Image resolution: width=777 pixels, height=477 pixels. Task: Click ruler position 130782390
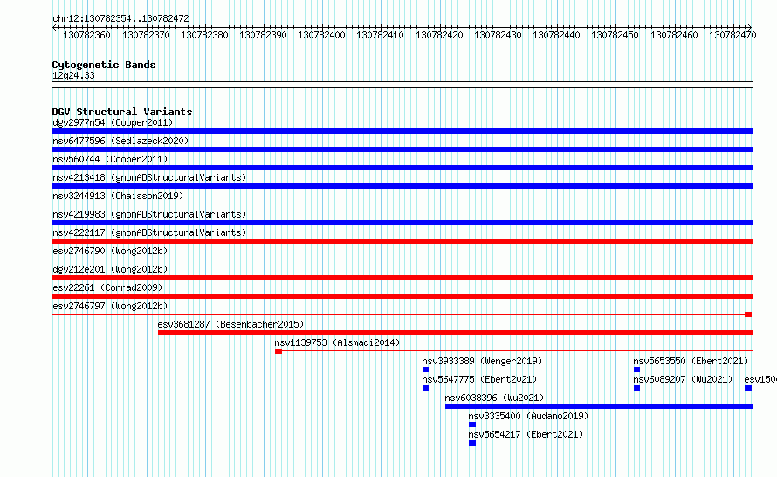coord(263,35)
